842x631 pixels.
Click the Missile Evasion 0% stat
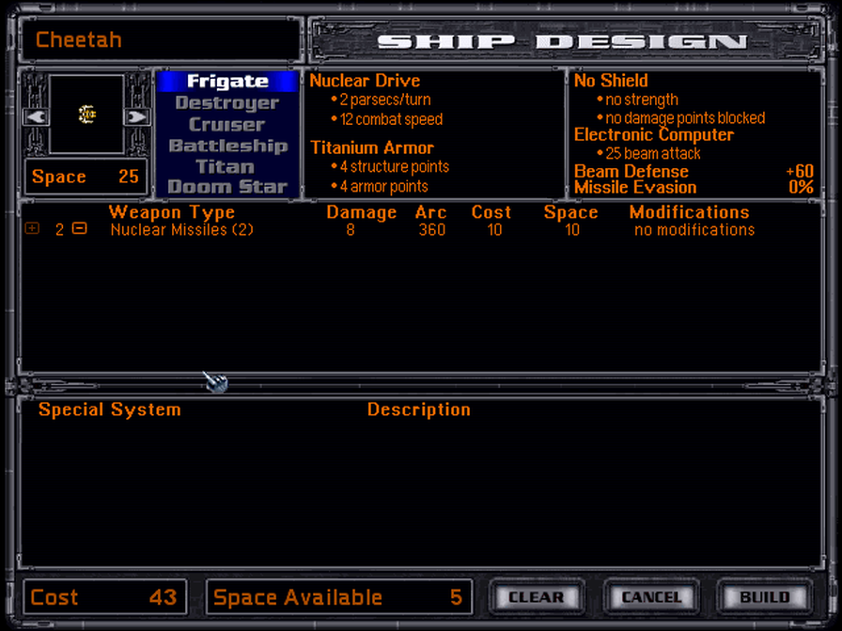click(x=694, y=187)
